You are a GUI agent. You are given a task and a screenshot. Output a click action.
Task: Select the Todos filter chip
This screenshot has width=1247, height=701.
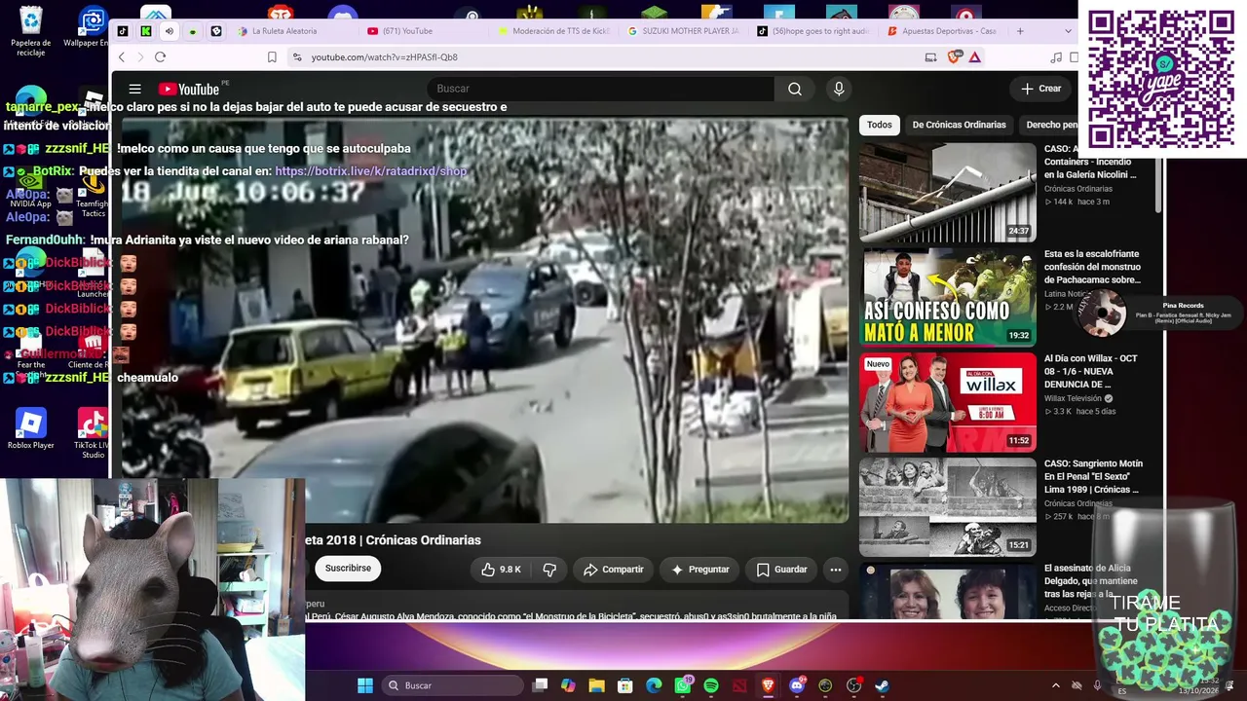click(880, 125)
